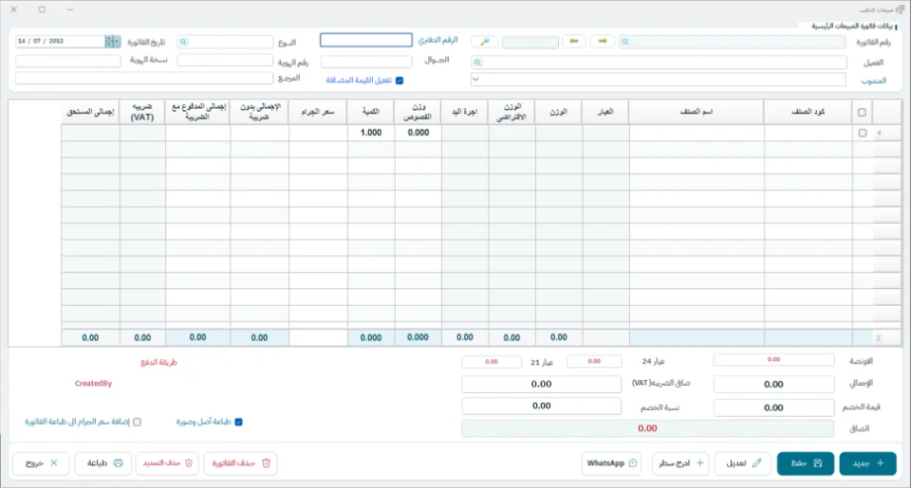Click the CreatedBy label
This screenshot has width=911, height=488.
[94, 384]
